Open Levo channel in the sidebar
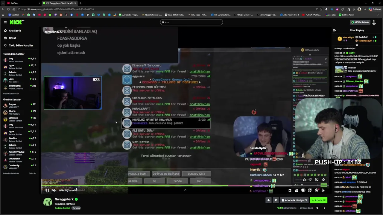383x215 pixels. [x=19, y=80]
